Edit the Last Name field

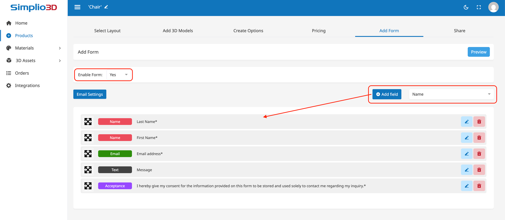[x=466, y=122]
